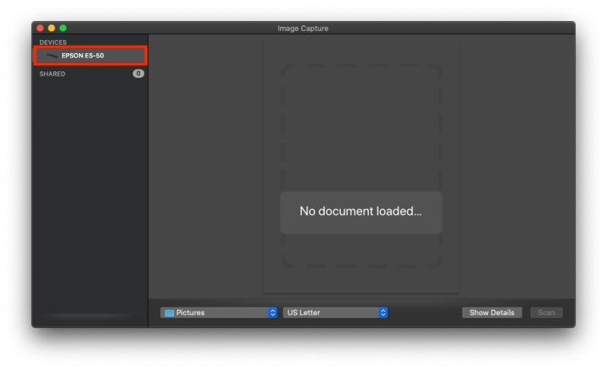Click the blue arrows on US Letter menu
607x369 pixels.
383,313
